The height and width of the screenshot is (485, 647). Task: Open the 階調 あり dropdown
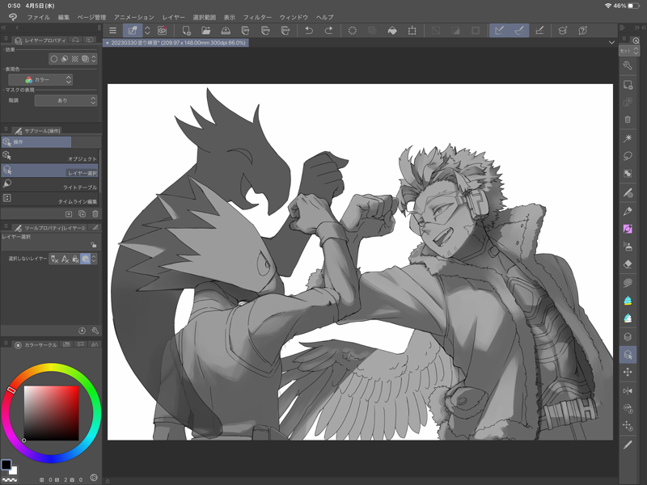66,101
